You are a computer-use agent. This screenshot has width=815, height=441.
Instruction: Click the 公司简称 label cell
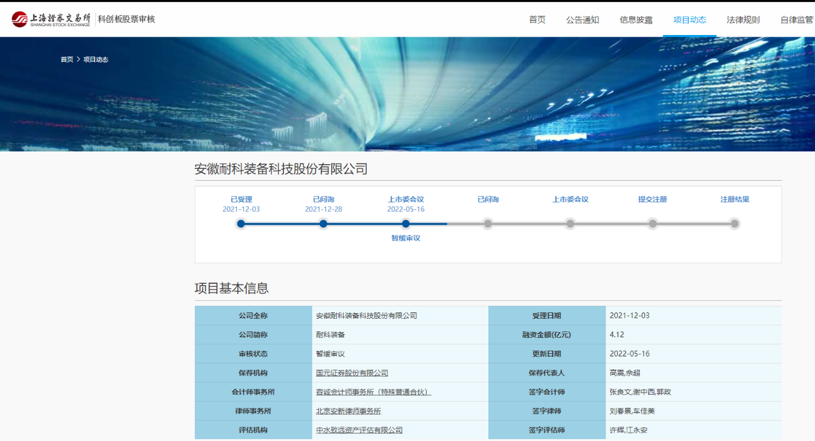pos(253,335)
